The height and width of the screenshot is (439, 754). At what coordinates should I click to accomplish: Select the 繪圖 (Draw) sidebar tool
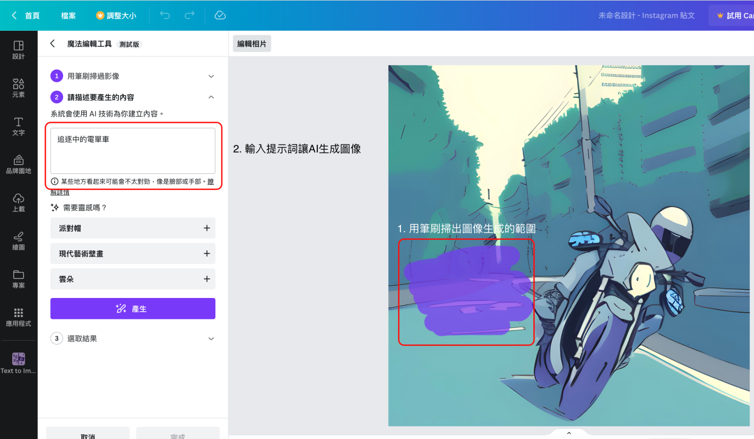[19, 240]
